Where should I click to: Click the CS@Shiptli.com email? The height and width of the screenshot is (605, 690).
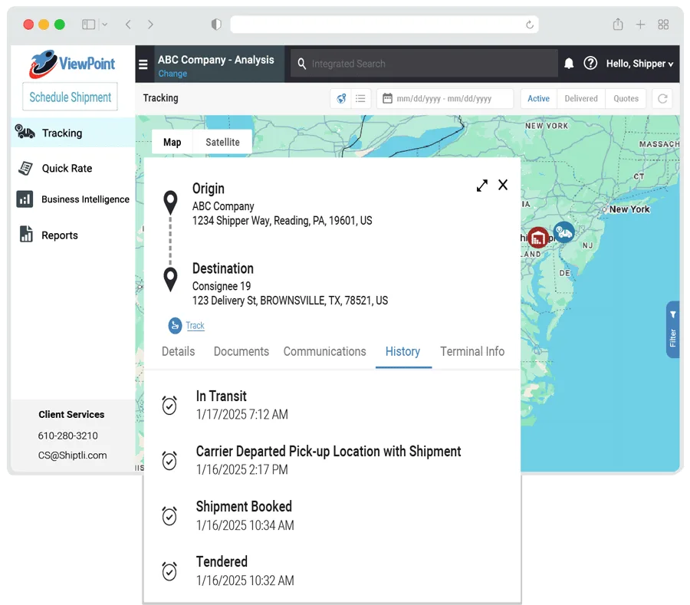72,455
